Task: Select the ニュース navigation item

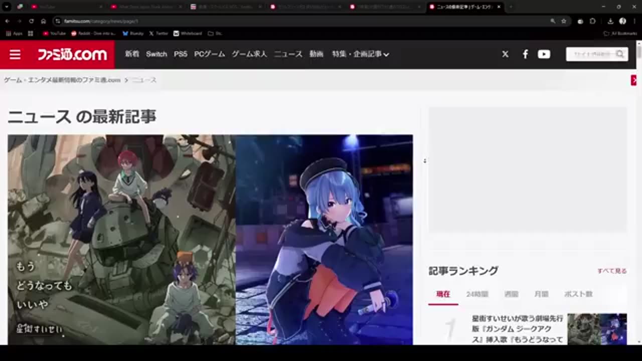Action: click(288, 54)
